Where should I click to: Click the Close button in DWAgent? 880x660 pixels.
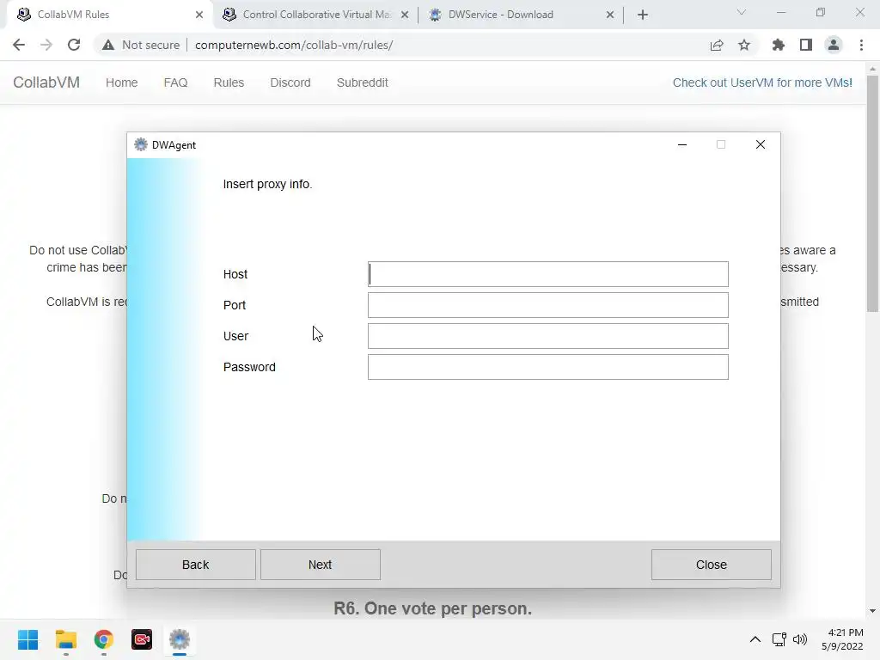coord(711,565)
